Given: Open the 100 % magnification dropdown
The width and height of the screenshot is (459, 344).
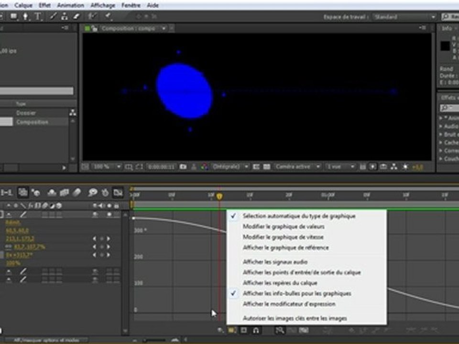Looking at the screenshot, I should [x=106, y=167].
